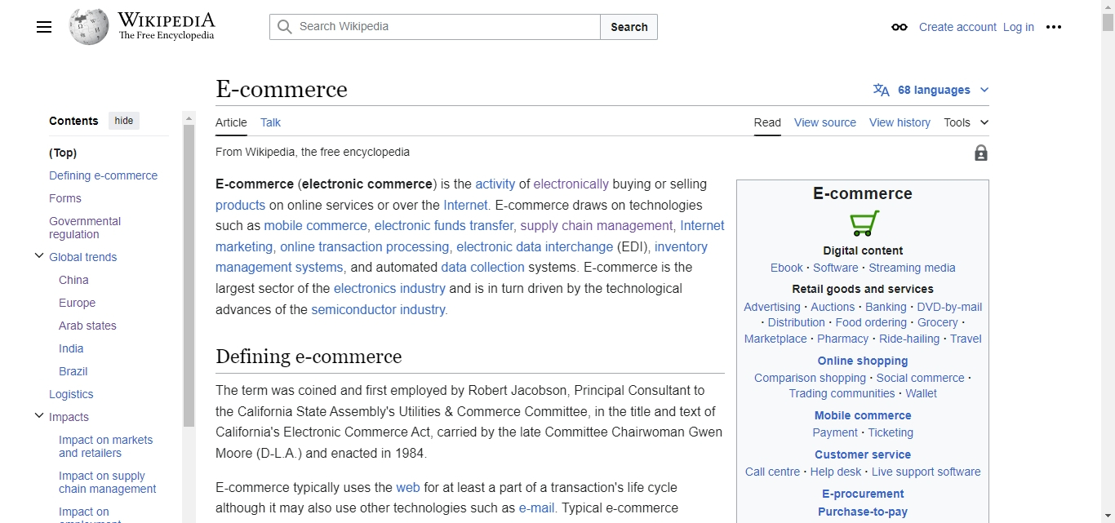Click the green shopping cart image

[864, 224]
